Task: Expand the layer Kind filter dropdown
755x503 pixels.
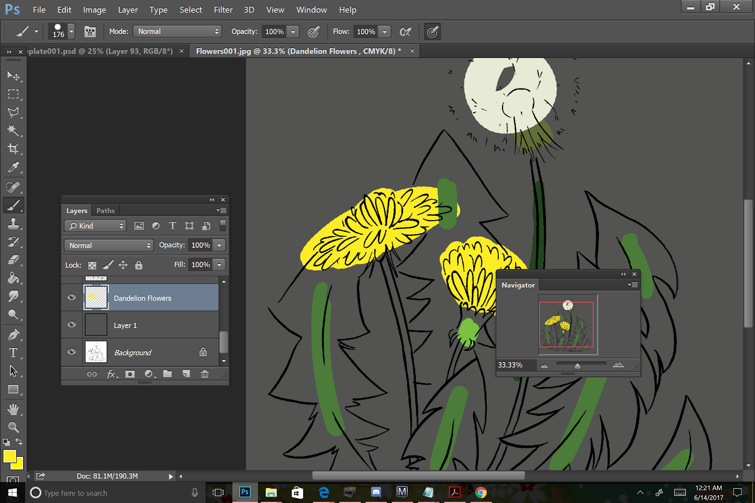Action: [96, 226]
